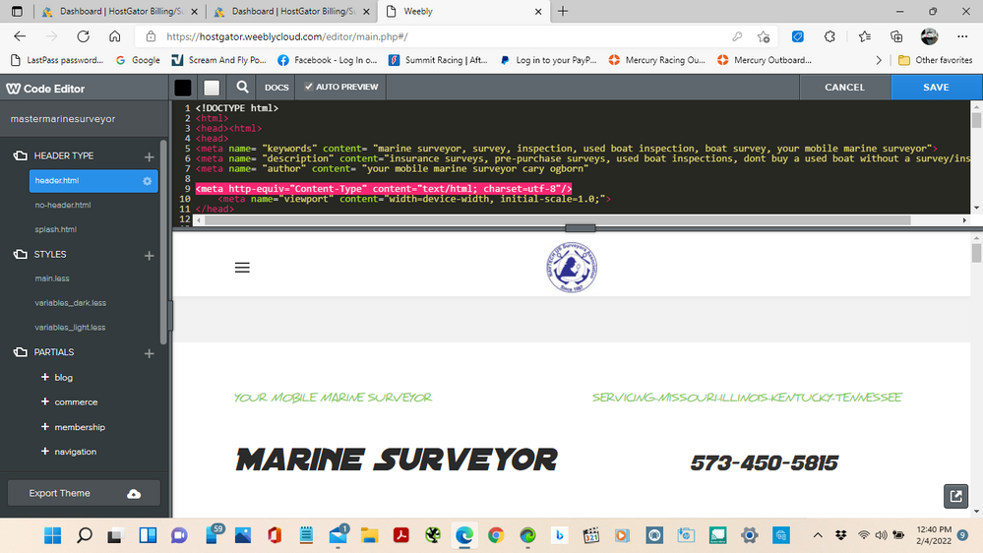This screenshot has height=553, width=983.
Task: Click the search magnifier in editor toolbar
Action: [x=242, y=87]
